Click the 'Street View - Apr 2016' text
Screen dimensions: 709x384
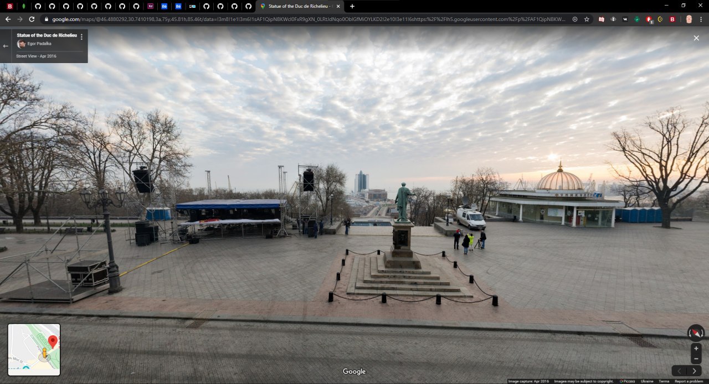click(36, 56)
